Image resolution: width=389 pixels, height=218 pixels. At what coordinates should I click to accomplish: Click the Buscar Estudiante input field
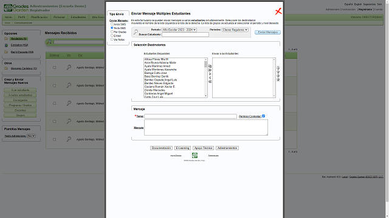[185, 35]
